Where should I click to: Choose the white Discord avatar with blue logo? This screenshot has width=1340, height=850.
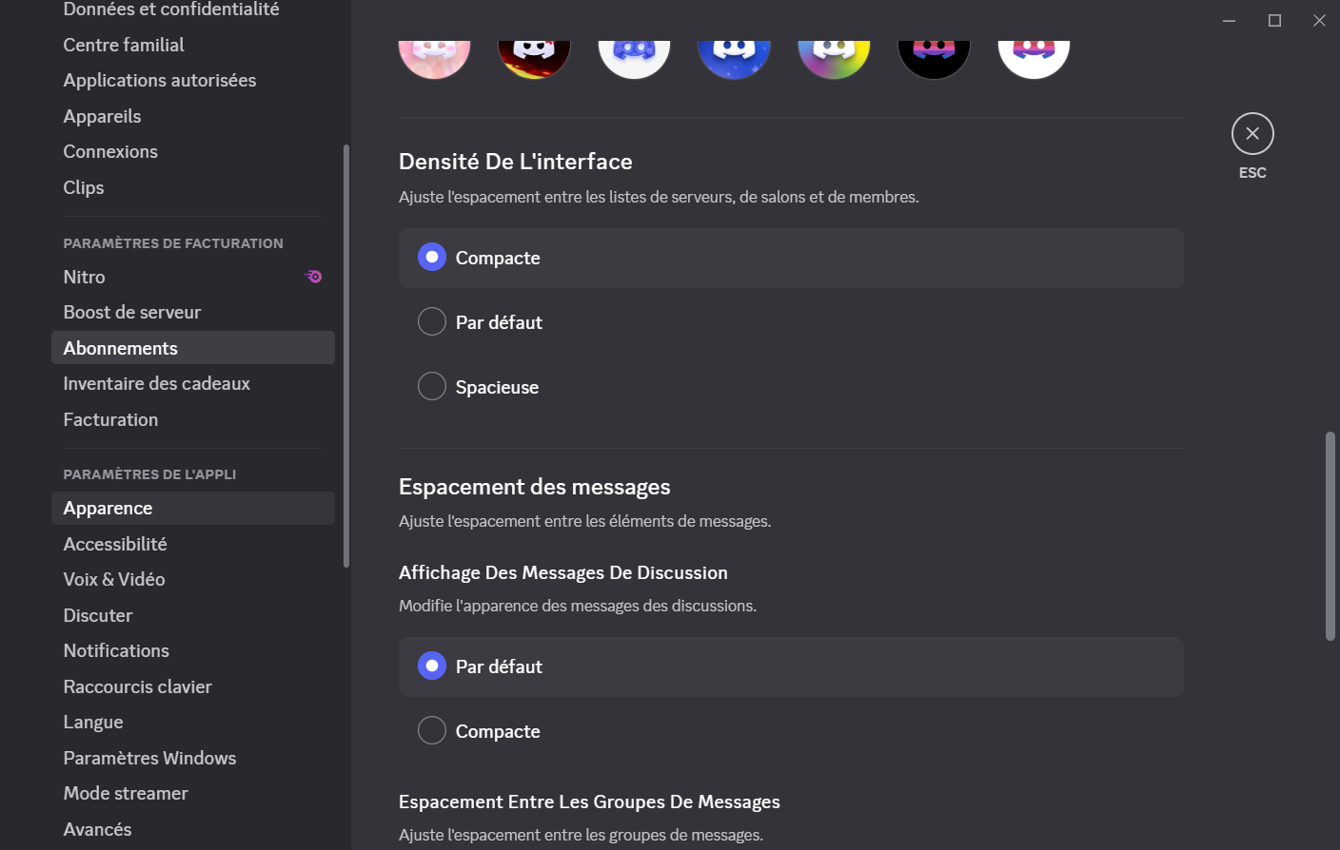tap(634, 52)
